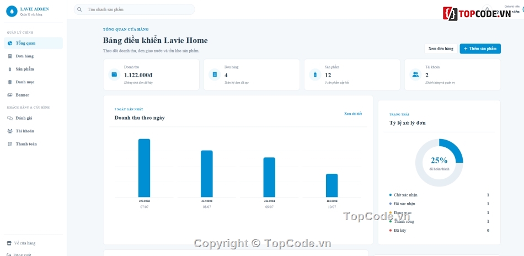Open the Xem chi tiết link
Viewport: 524px width, 256px height.
(353, 114)
